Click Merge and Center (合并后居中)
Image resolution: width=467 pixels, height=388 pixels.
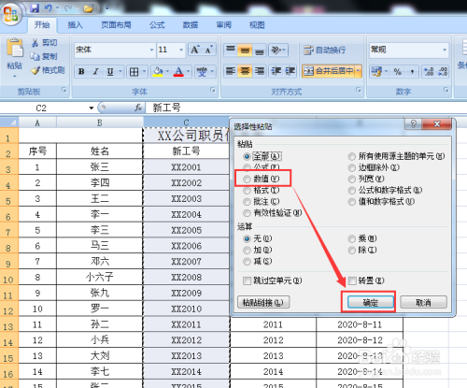tap(329, 71)
